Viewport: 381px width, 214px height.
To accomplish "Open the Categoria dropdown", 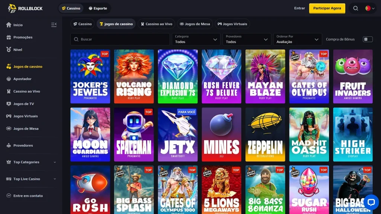I will coord(196,39).
